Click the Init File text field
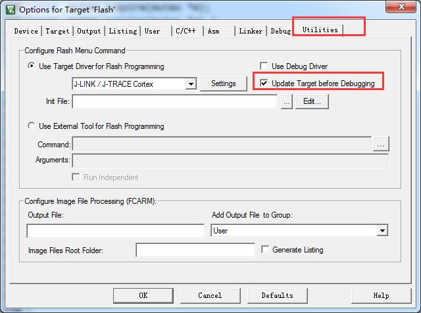The height and width of the screenshot is (313, 421). [x=174, y=102]
